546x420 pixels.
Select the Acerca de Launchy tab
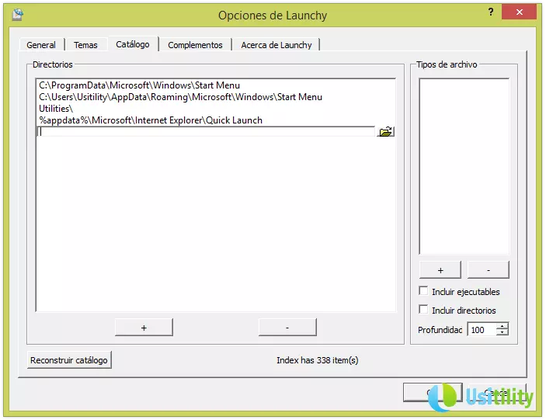click(x=275, y=45)
